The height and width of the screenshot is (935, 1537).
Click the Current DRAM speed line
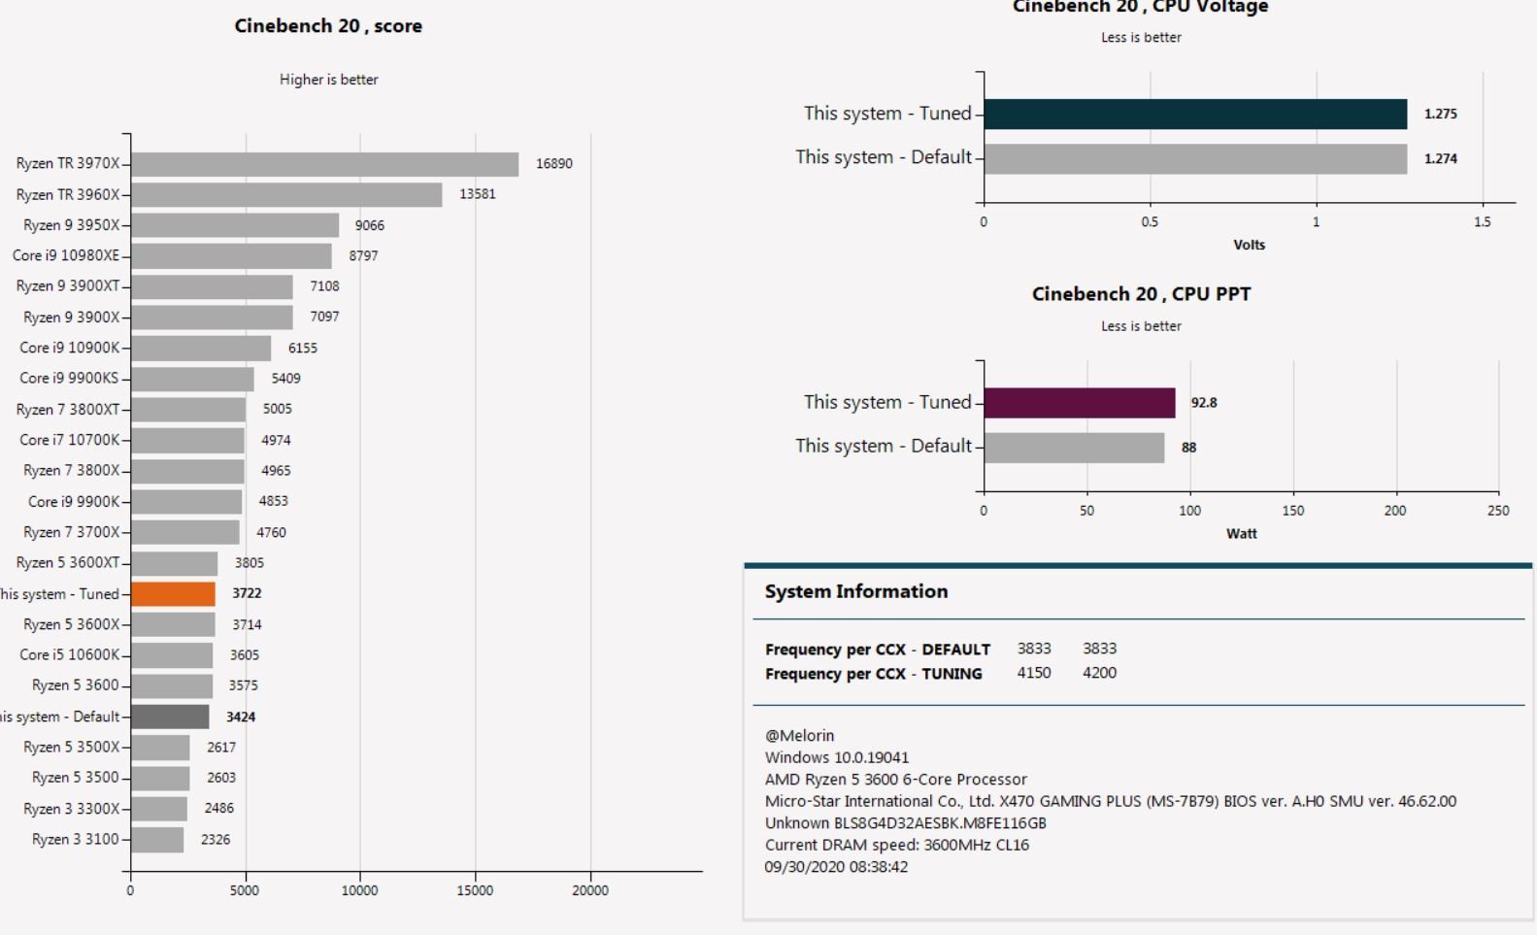click(x=896, y=845)
